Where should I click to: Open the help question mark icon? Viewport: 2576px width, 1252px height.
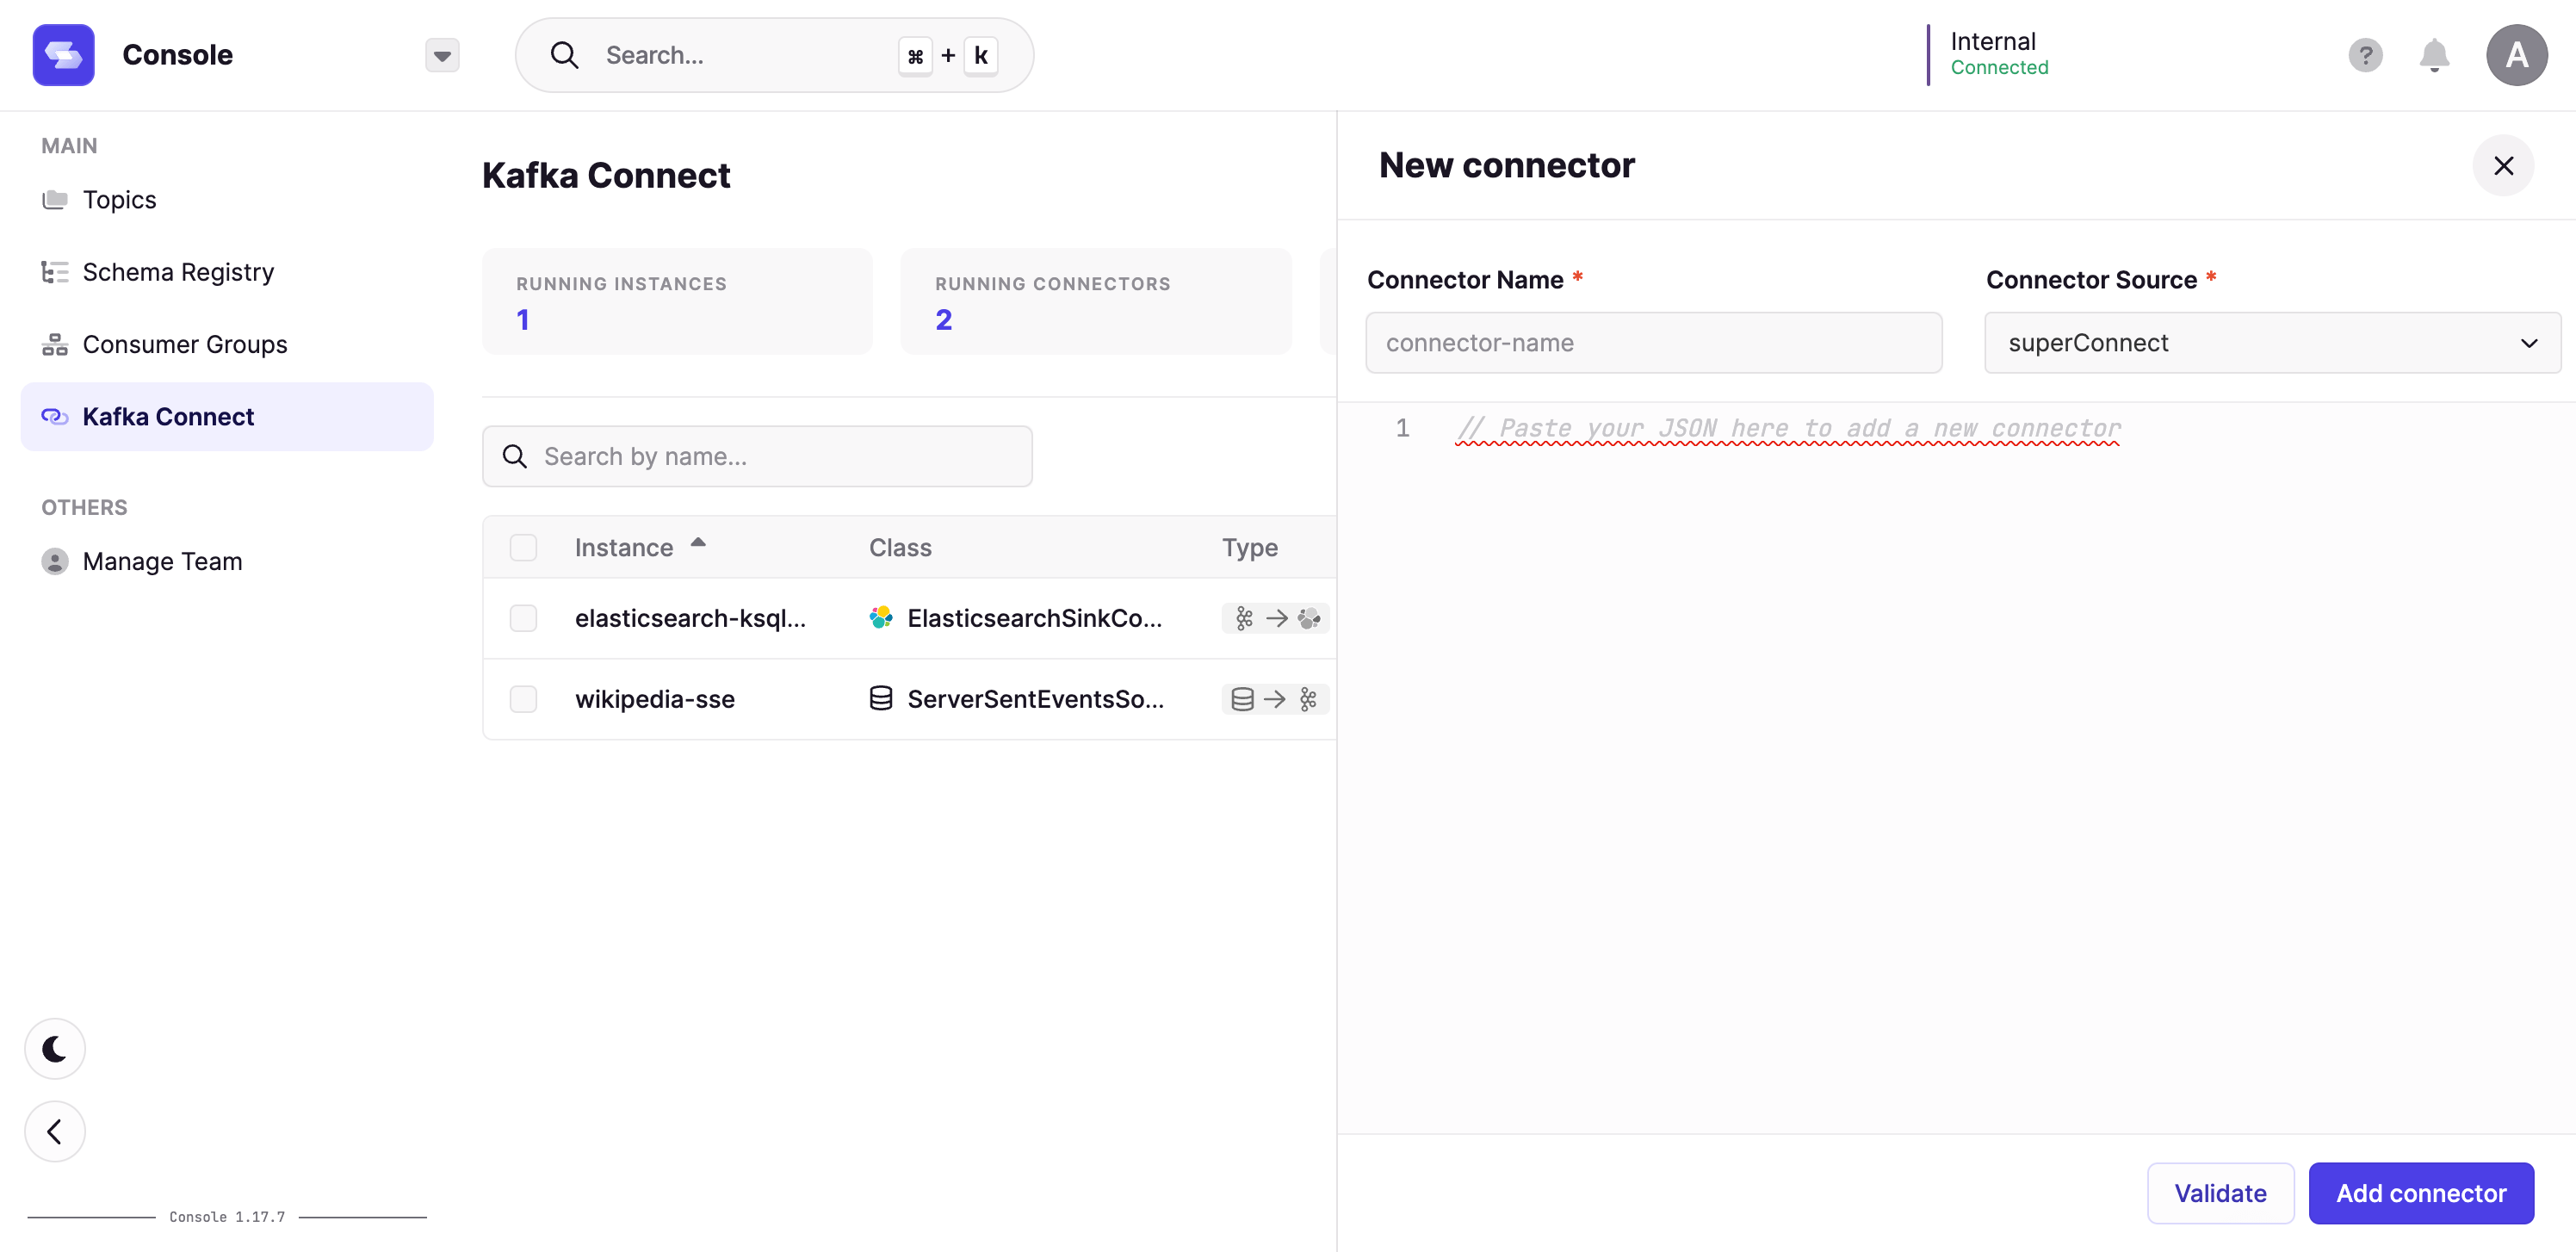(x=2365, y=55)
